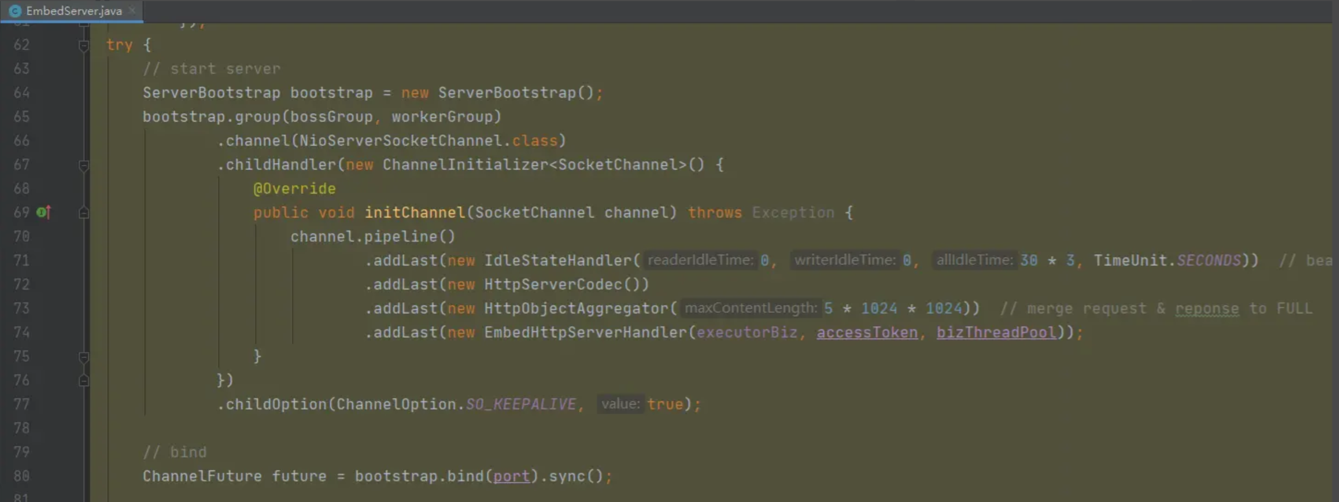Click channel.pipeline() on line 70
The image size is (1339, 502).
click(x=373, y=237)
